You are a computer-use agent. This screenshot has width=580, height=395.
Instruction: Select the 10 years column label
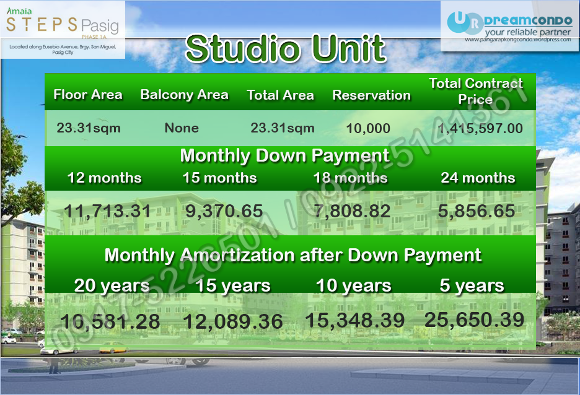click(353, 285)
